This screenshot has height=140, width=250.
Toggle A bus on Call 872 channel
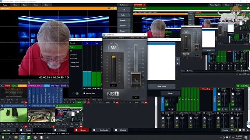(222, 109)
